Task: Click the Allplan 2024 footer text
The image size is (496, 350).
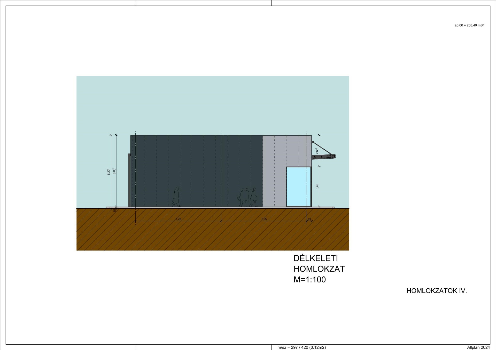Action: point(478,347)
